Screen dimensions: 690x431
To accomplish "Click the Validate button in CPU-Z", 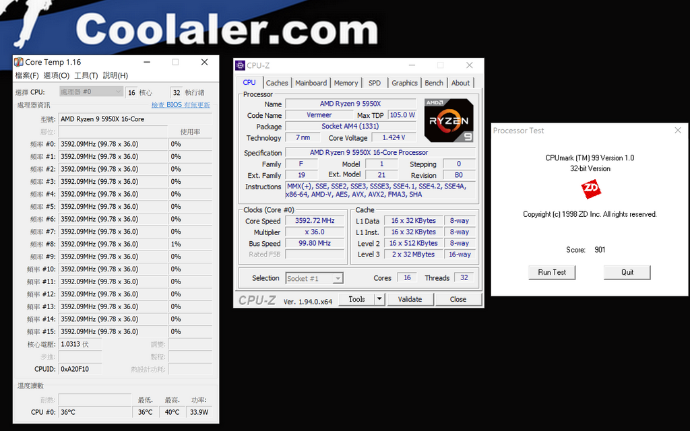I will pyautogui.click(x=410, y=299).
